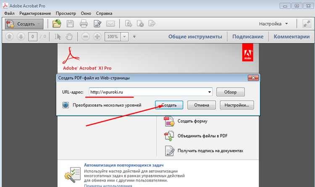Click the Создать форму icon

pyautogui.click(x=169, y=121)
